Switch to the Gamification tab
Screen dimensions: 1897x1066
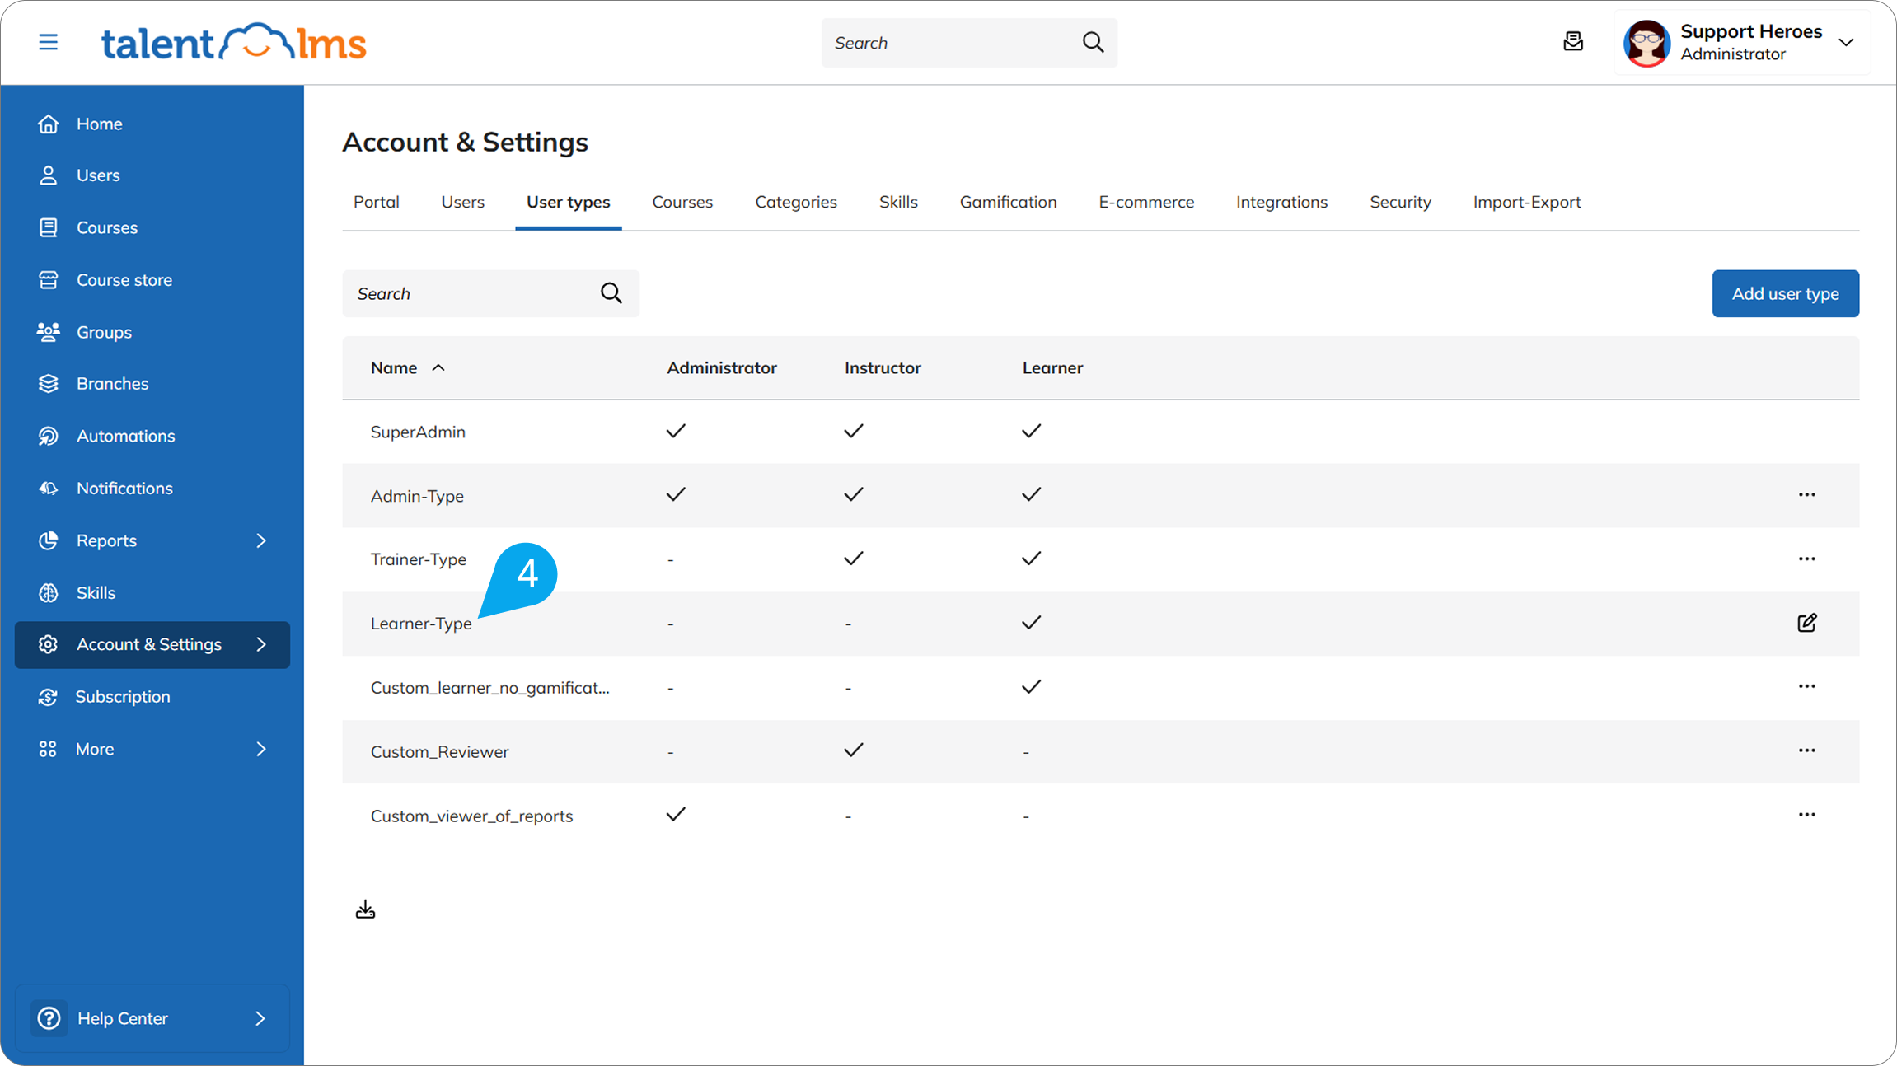click(x=1008, y=202)
